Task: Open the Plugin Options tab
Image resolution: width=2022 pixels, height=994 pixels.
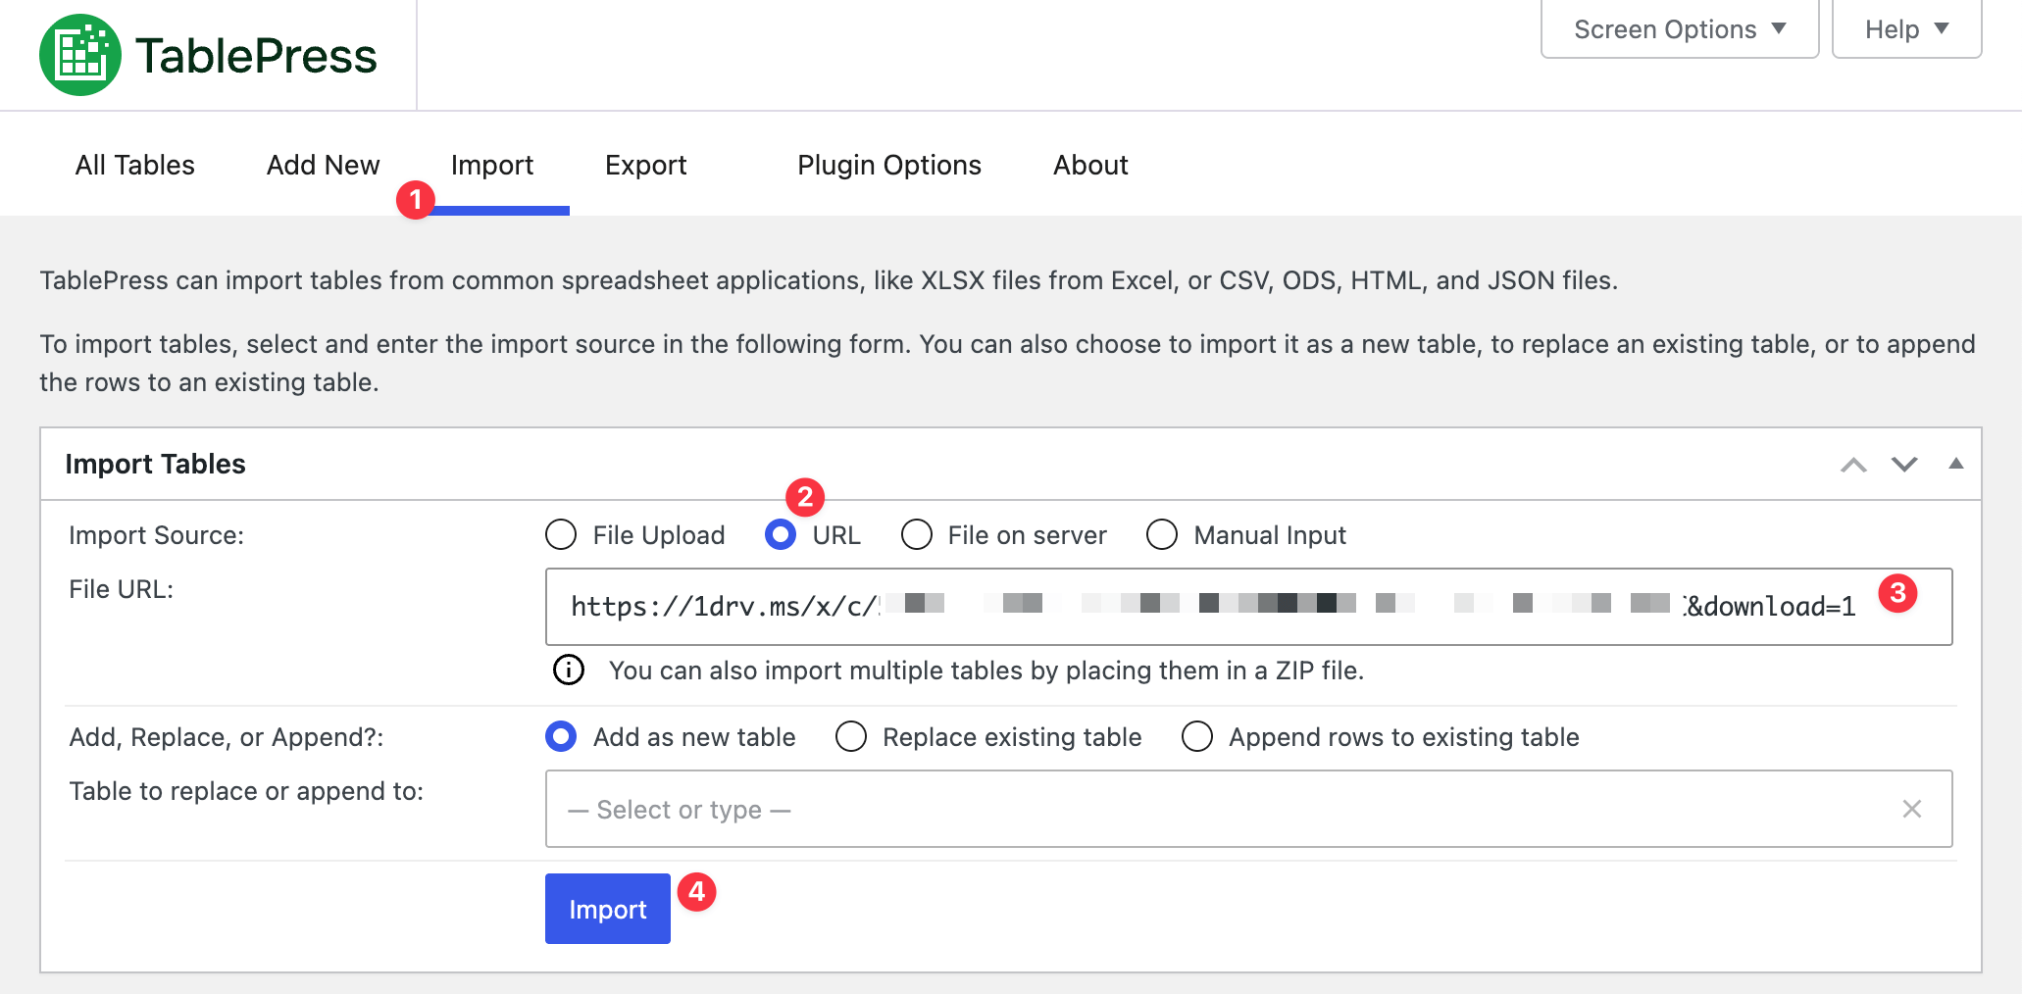Action: coord(888,165)
